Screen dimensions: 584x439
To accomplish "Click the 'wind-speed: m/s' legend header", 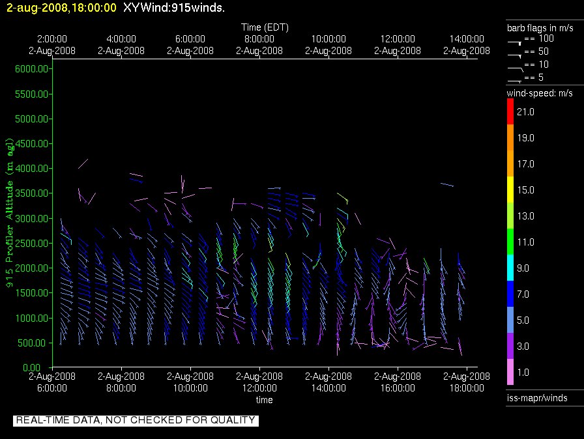I will point(540,94).
